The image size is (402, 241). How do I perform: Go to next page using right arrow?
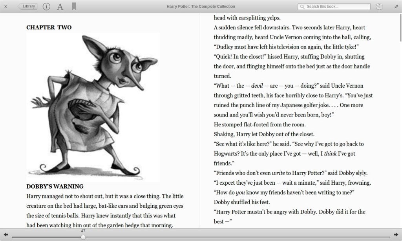396,234
